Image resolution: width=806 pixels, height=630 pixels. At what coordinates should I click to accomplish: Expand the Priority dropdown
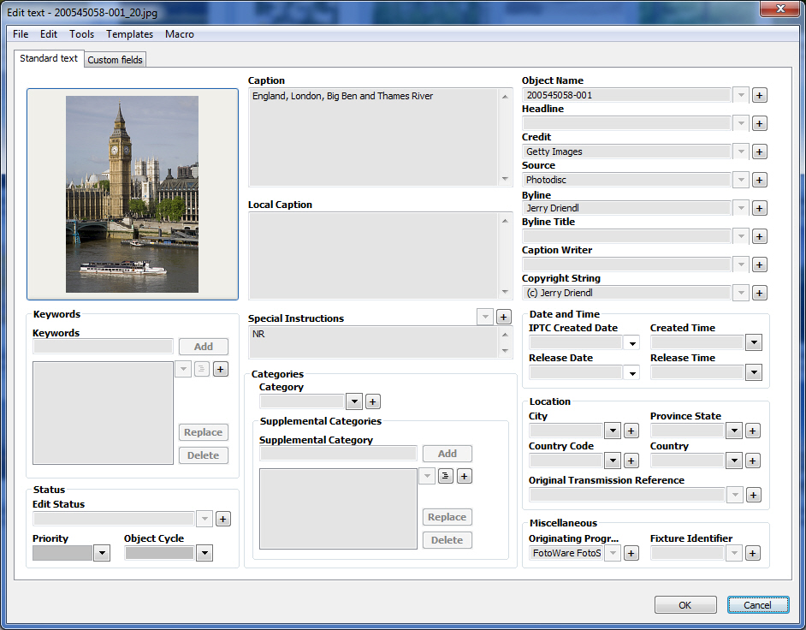pos(102,553)
